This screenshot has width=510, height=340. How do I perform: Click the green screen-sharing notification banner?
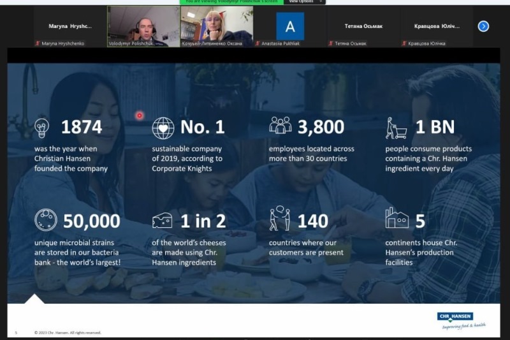coord(231,2)
